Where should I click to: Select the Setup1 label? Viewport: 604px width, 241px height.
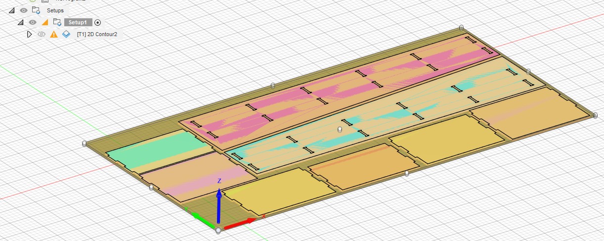pyautogui.click(x=78, y=22)
